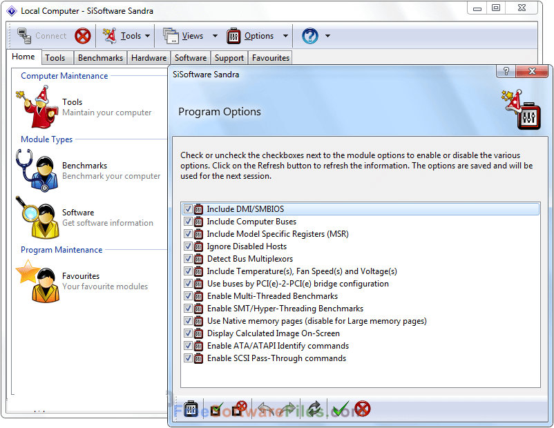Screen dimensions: 554x428
Task: Click the Benchmarks module title in Home panel
Action: [x=84, y=166]
